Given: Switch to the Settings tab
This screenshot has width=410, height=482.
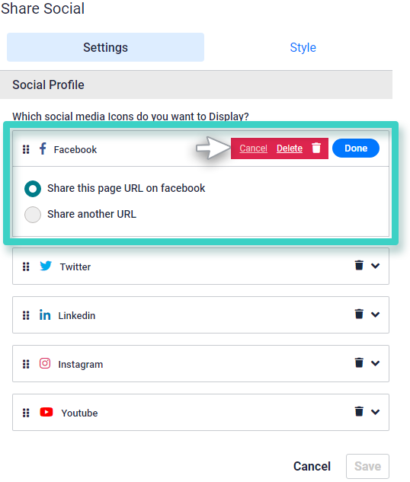Looking at the screenshot, I should [x=105, y=47].
